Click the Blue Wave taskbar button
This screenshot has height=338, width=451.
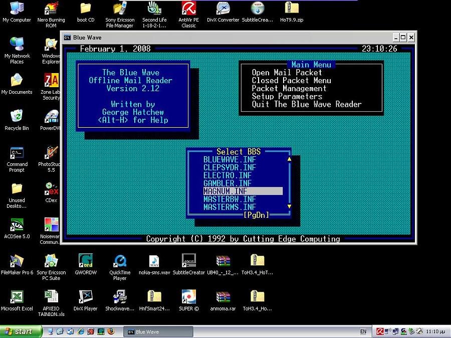(x=158, y=331)
